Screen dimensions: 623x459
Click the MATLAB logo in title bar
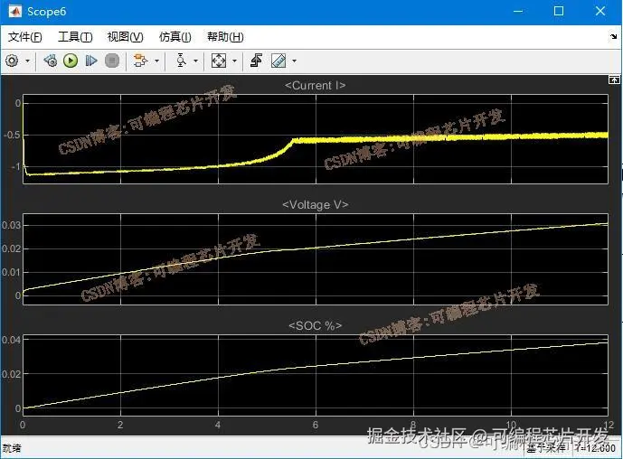15,11
